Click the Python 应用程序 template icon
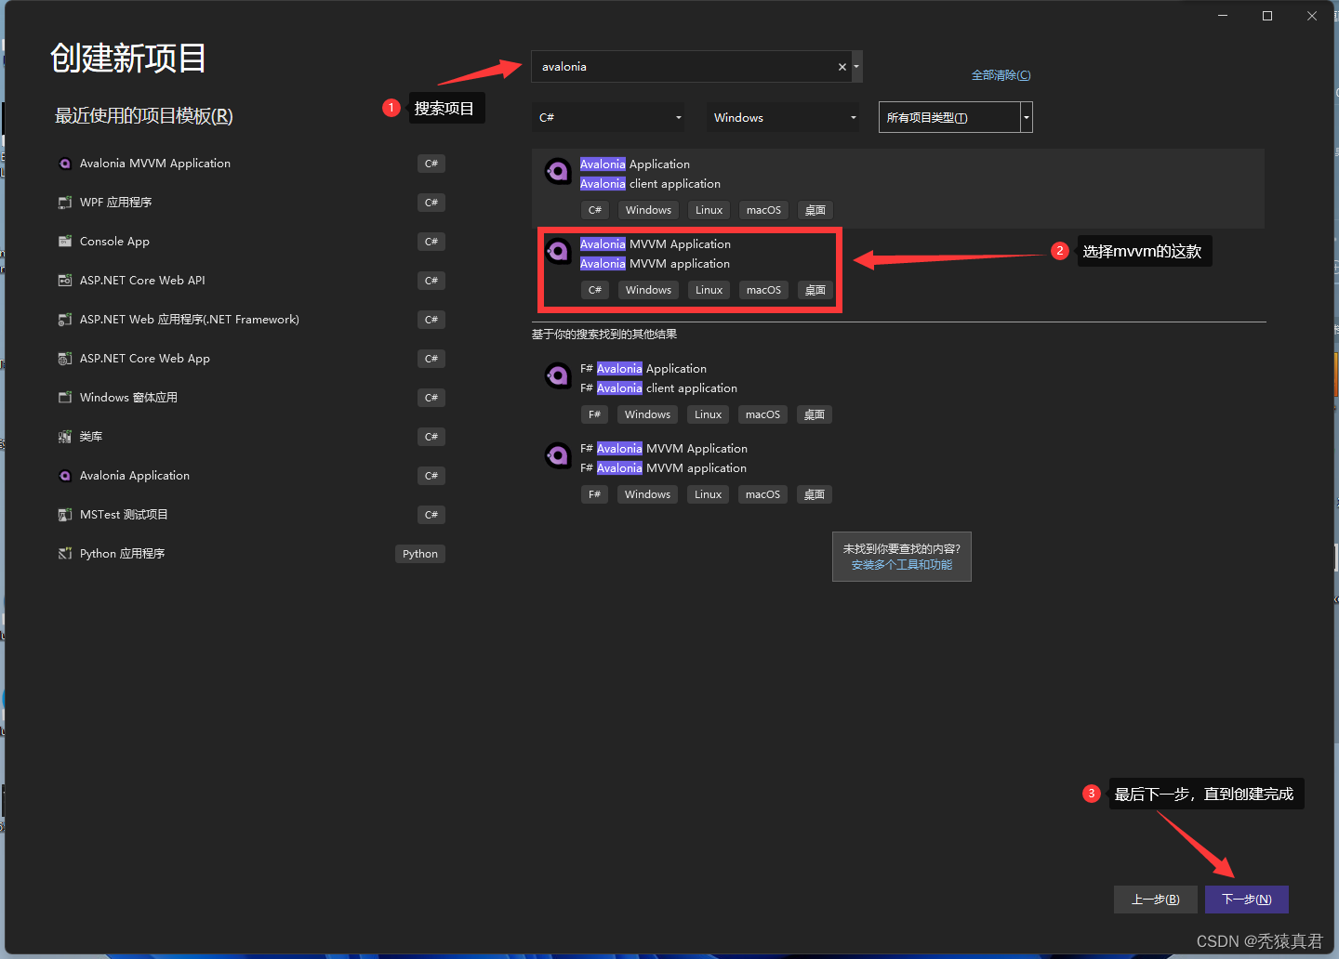Viewport: 1339px width, 959px height. tap(65, 554)
